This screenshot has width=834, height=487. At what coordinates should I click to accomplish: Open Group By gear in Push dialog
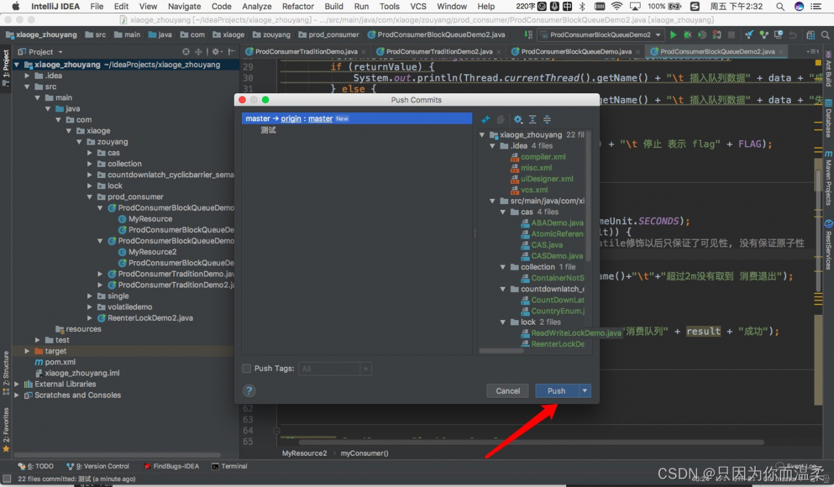[519, 119]
